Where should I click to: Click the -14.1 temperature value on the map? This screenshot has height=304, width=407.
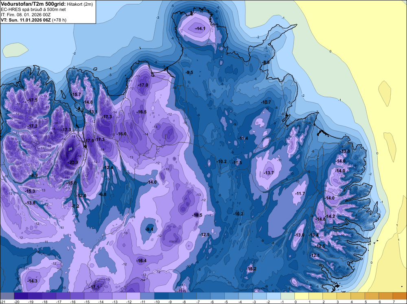click(200, 28)
